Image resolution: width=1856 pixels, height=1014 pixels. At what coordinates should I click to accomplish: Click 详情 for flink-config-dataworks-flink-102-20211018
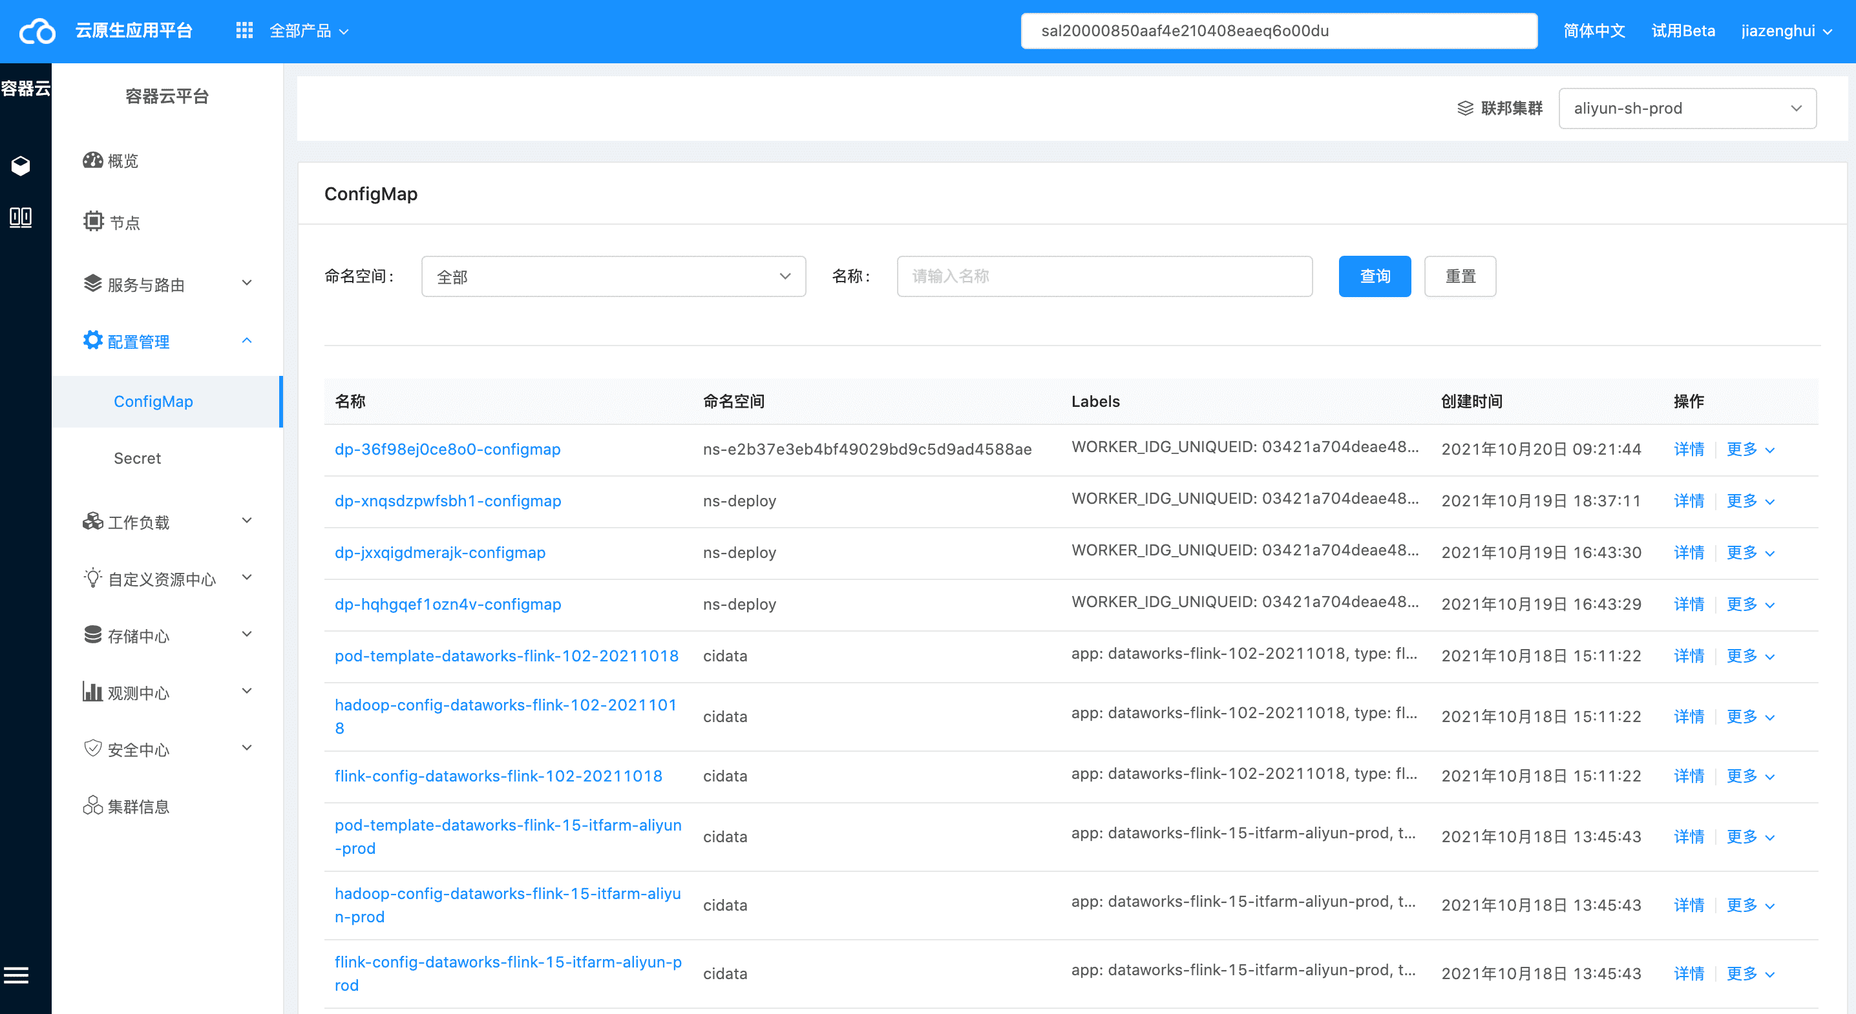(1689, 776)
